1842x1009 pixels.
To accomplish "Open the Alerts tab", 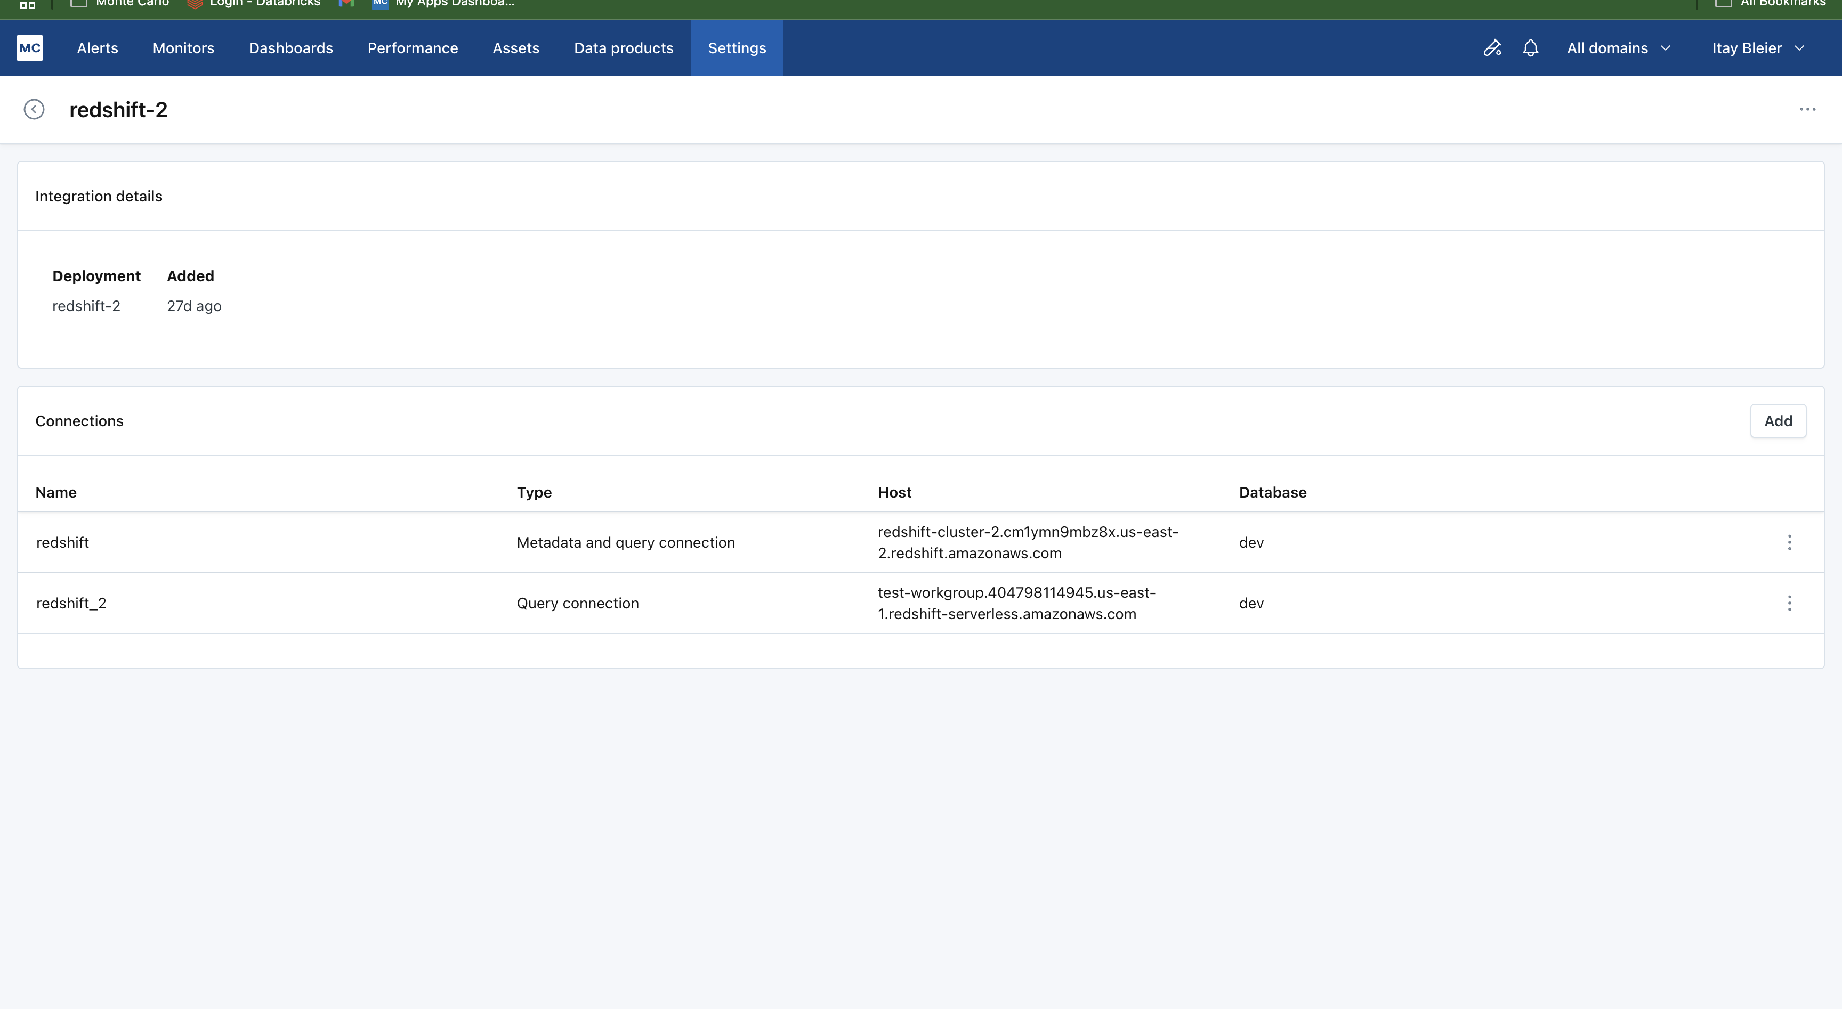I will (x=97, y=48).
